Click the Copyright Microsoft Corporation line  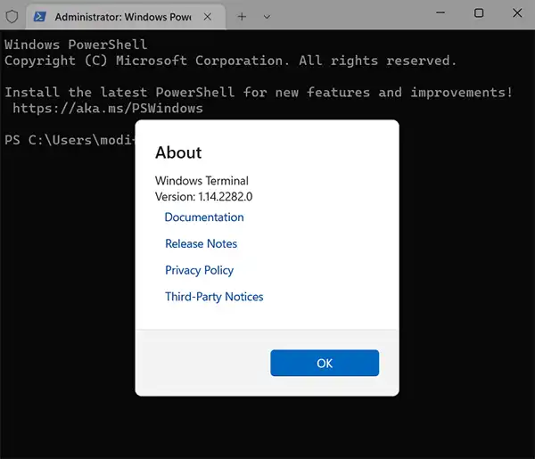click(230, 61)
